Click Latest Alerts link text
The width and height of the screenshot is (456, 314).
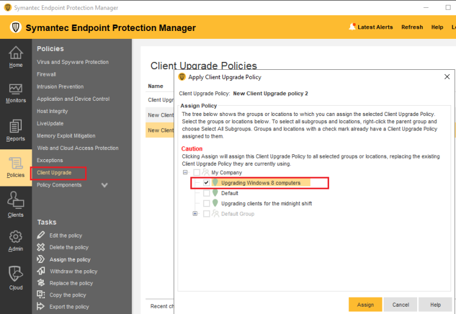(x=375, y=27)
